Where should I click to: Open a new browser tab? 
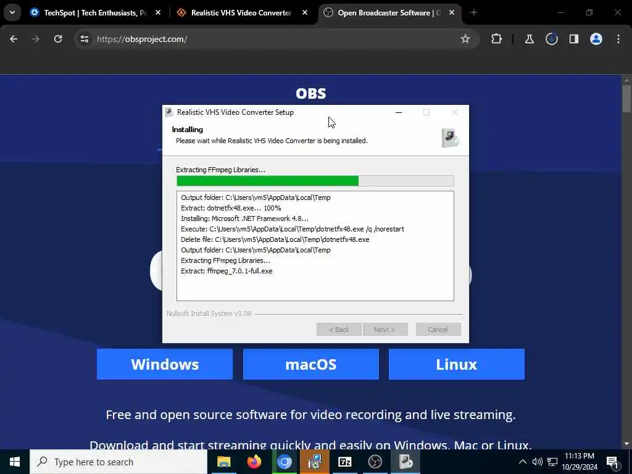[x=473, y=13]
